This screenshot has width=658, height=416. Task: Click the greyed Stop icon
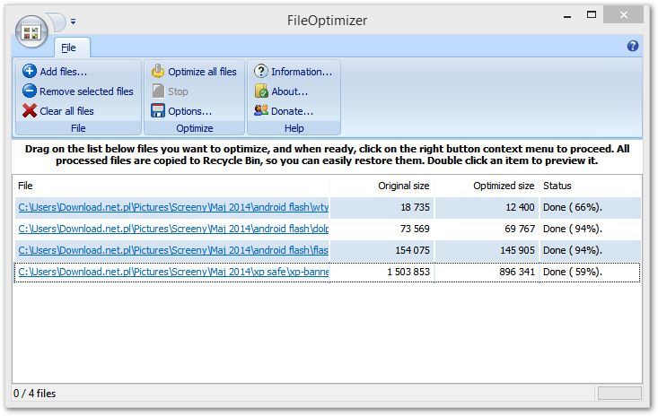158,91
